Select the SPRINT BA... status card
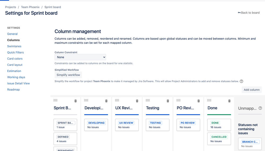The image size is (265, 151). [65, 125]
